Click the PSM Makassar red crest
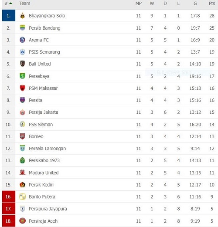 coord(22,88)
